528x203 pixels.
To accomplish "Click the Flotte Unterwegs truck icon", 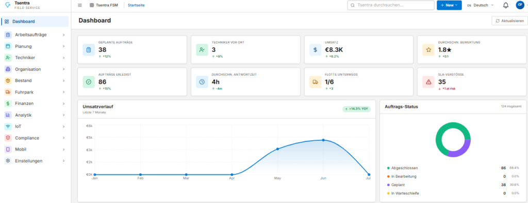I will 315,82.
